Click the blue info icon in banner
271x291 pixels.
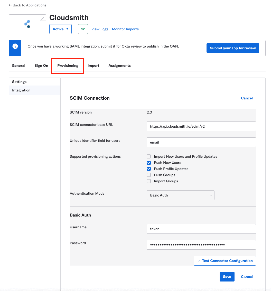pos(15,46)
